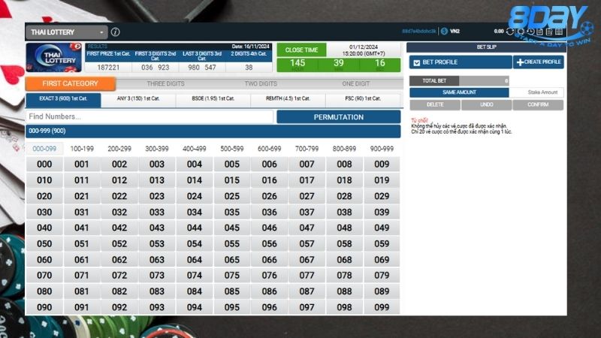Expand the 000-999 (900) bar
Image resolution: width=601 pixels, height=338 pixels.
tap(213, 131)
